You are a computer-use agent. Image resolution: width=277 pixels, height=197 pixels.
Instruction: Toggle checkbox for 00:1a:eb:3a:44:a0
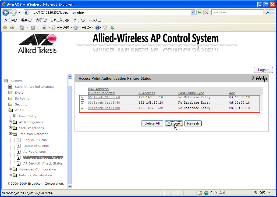point(82,108)
